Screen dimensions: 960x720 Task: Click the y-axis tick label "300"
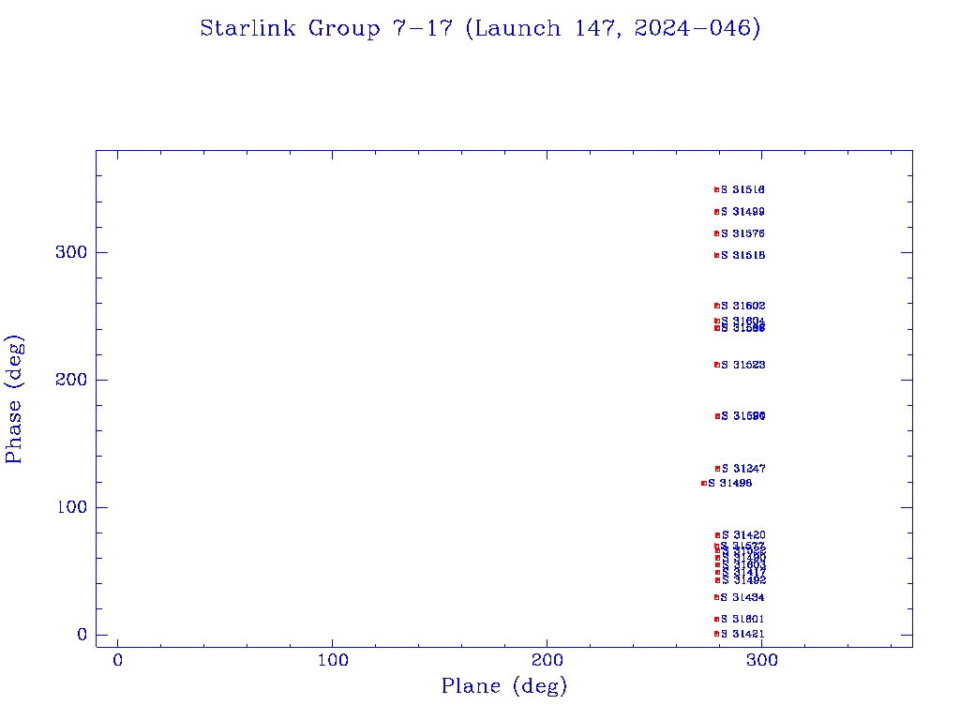(x=71, y=252)
